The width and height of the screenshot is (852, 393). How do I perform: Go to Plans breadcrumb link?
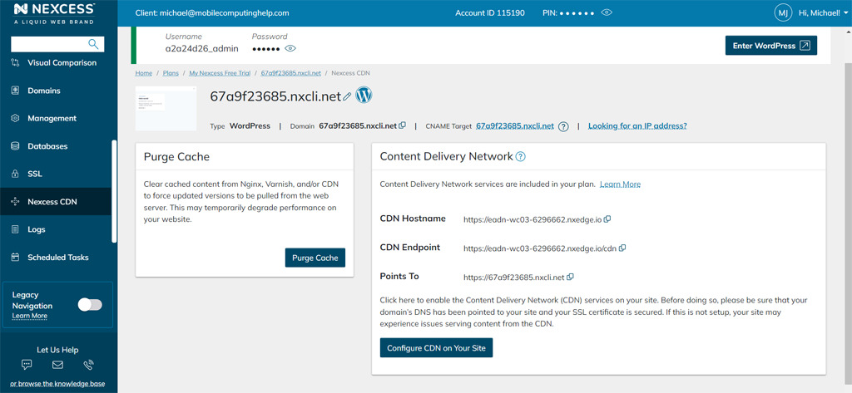coord(171,73)
